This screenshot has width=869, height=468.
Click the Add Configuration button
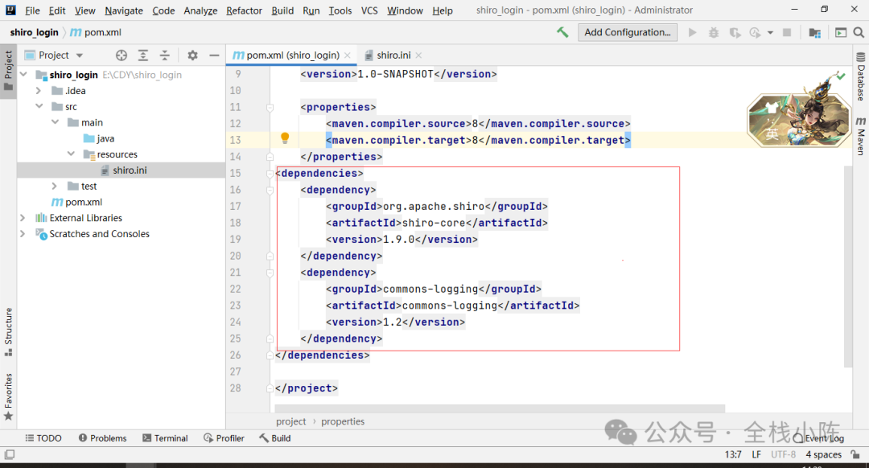click(x=628, y=32)
